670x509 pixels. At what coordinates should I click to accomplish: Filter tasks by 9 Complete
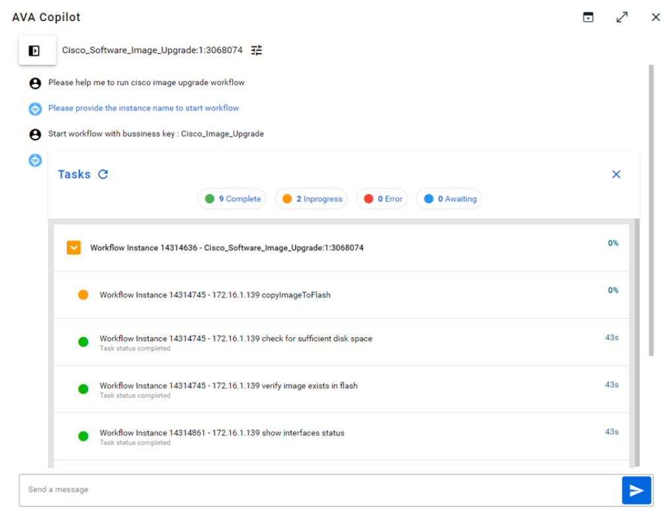pos(232,199)
